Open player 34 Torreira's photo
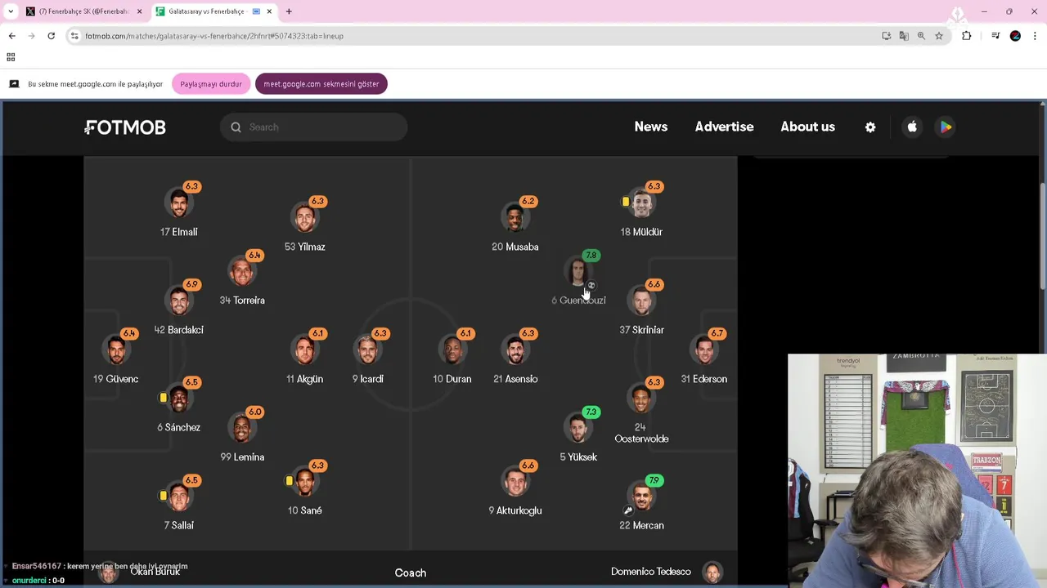 pyautogui.click(x=242, y=272)
